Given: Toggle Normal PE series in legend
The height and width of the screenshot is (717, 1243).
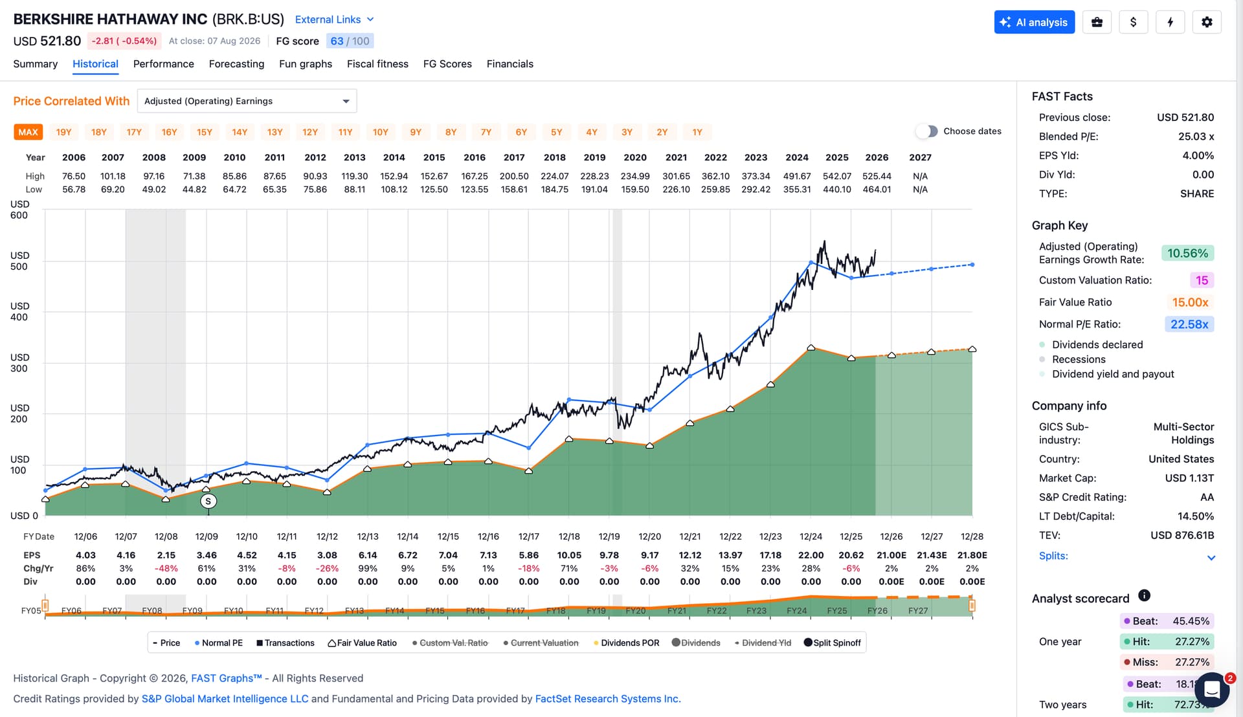Looking at the screenshot, I should click(219, 643).
